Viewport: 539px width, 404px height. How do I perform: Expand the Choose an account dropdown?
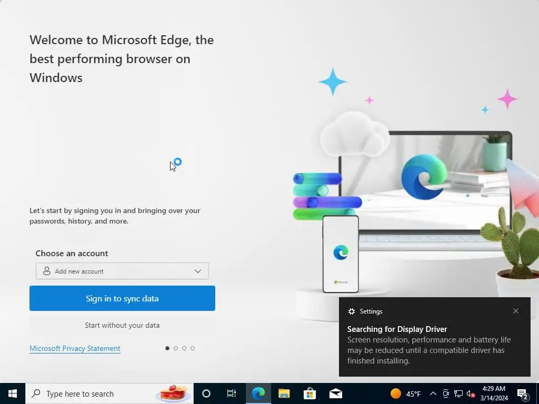click(122, 271)
